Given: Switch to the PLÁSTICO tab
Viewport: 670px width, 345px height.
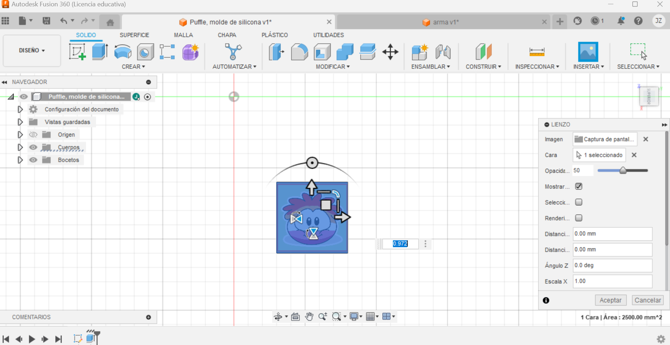Looking at the screenshot, I should pos(275,35).
